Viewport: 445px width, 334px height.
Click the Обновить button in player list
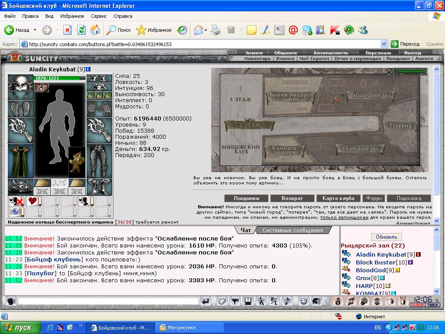(x=386, y=237)
